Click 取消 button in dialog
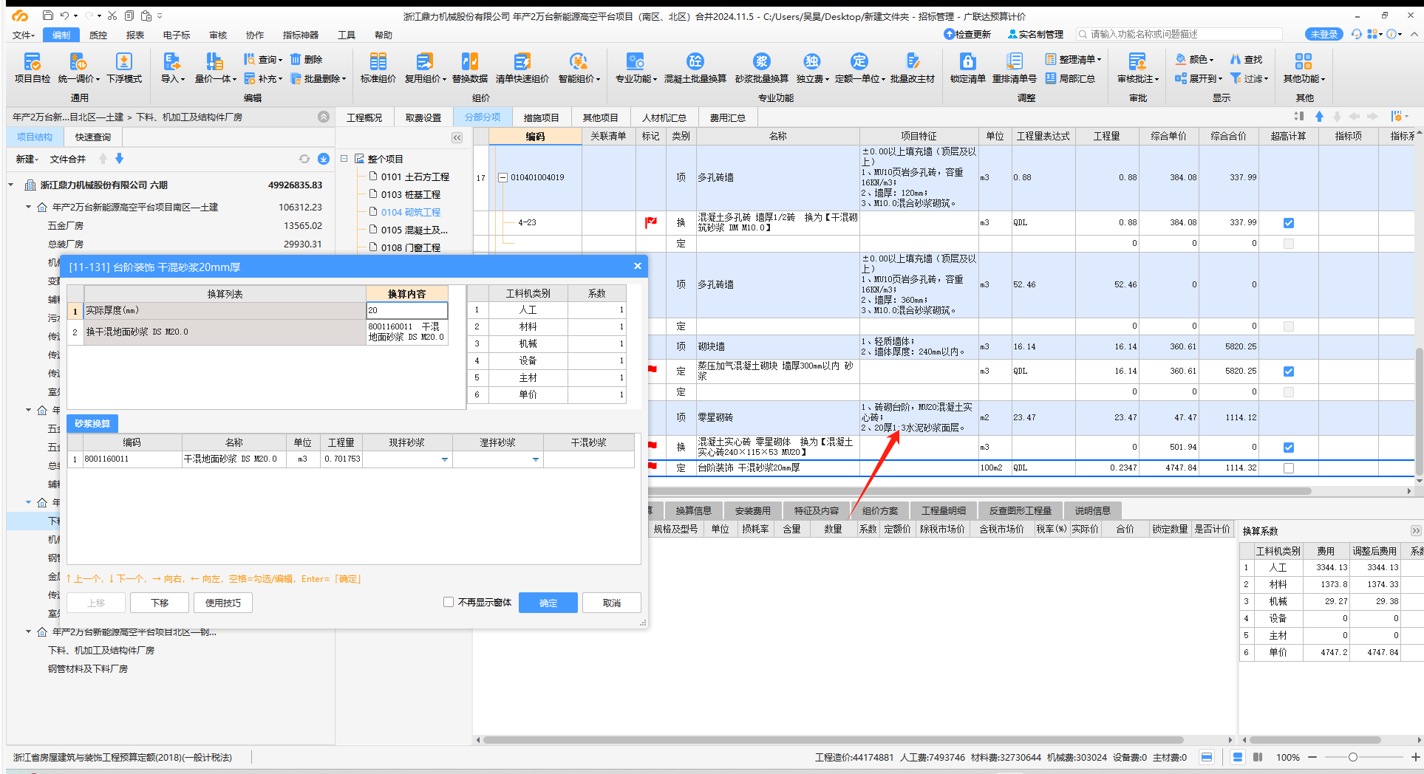The image size is (1424, 774). [x=612, y=603]
